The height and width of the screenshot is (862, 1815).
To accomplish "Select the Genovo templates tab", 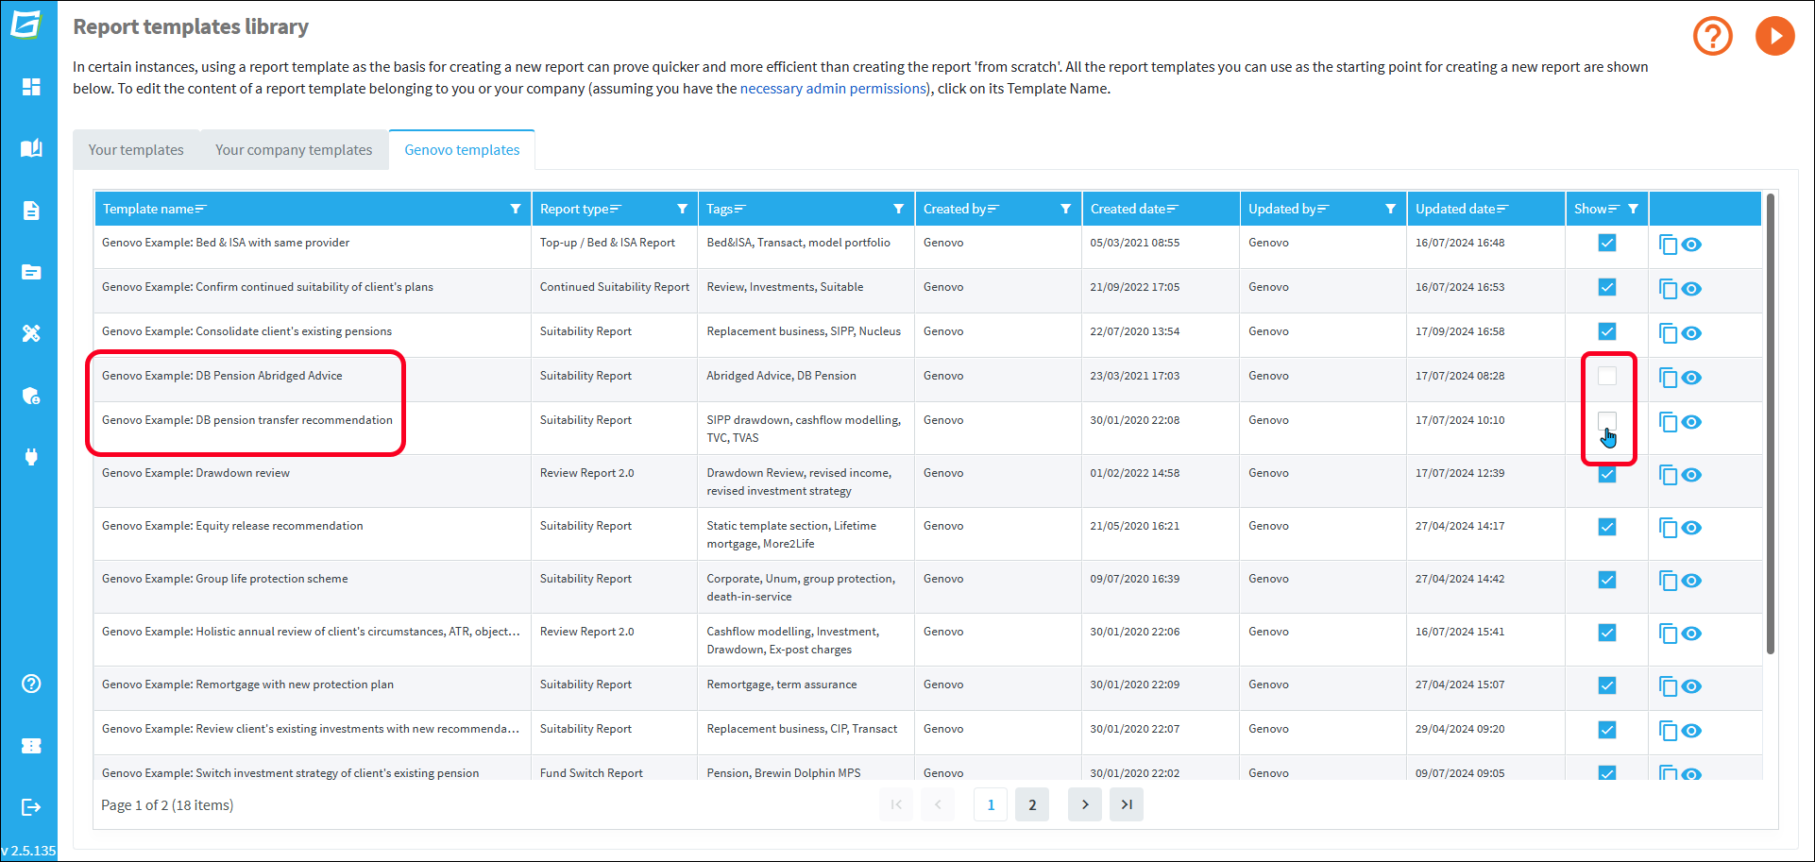I will tap(462, 150).
